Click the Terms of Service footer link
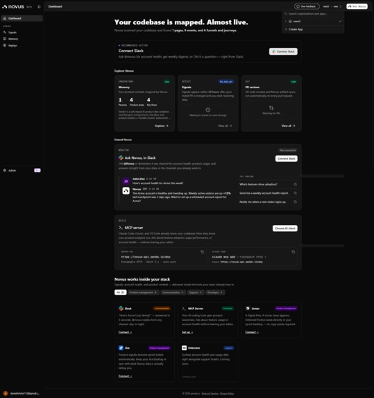This screenshot has width=374, height=398. 210,393
